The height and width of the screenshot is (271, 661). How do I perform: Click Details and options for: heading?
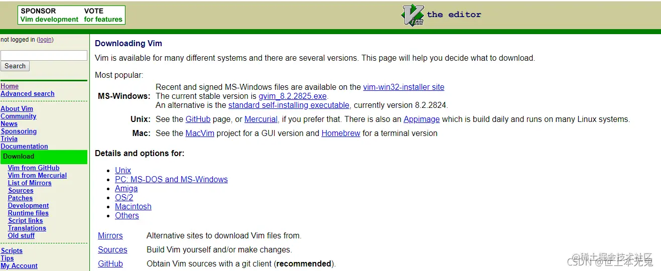140,154
